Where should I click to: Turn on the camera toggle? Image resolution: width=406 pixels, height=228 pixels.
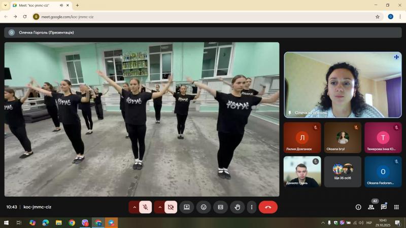(171, 207)
